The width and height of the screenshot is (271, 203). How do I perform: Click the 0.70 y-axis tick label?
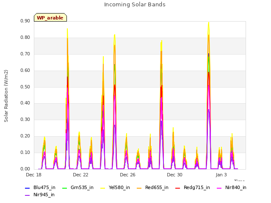point(25,54)
